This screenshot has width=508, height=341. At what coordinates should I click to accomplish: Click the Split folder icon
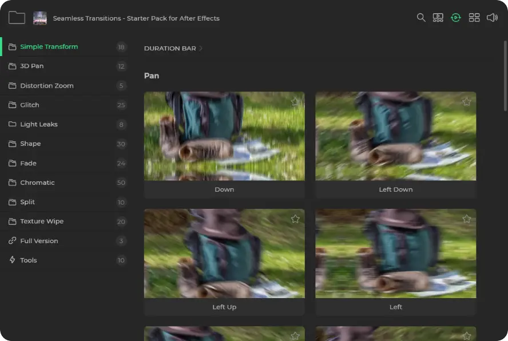13,202
